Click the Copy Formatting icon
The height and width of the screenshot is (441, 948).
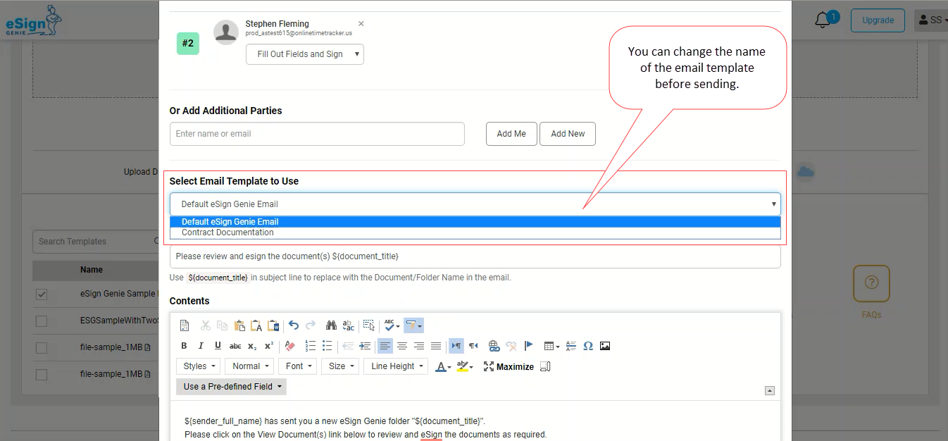click(413, 325)
